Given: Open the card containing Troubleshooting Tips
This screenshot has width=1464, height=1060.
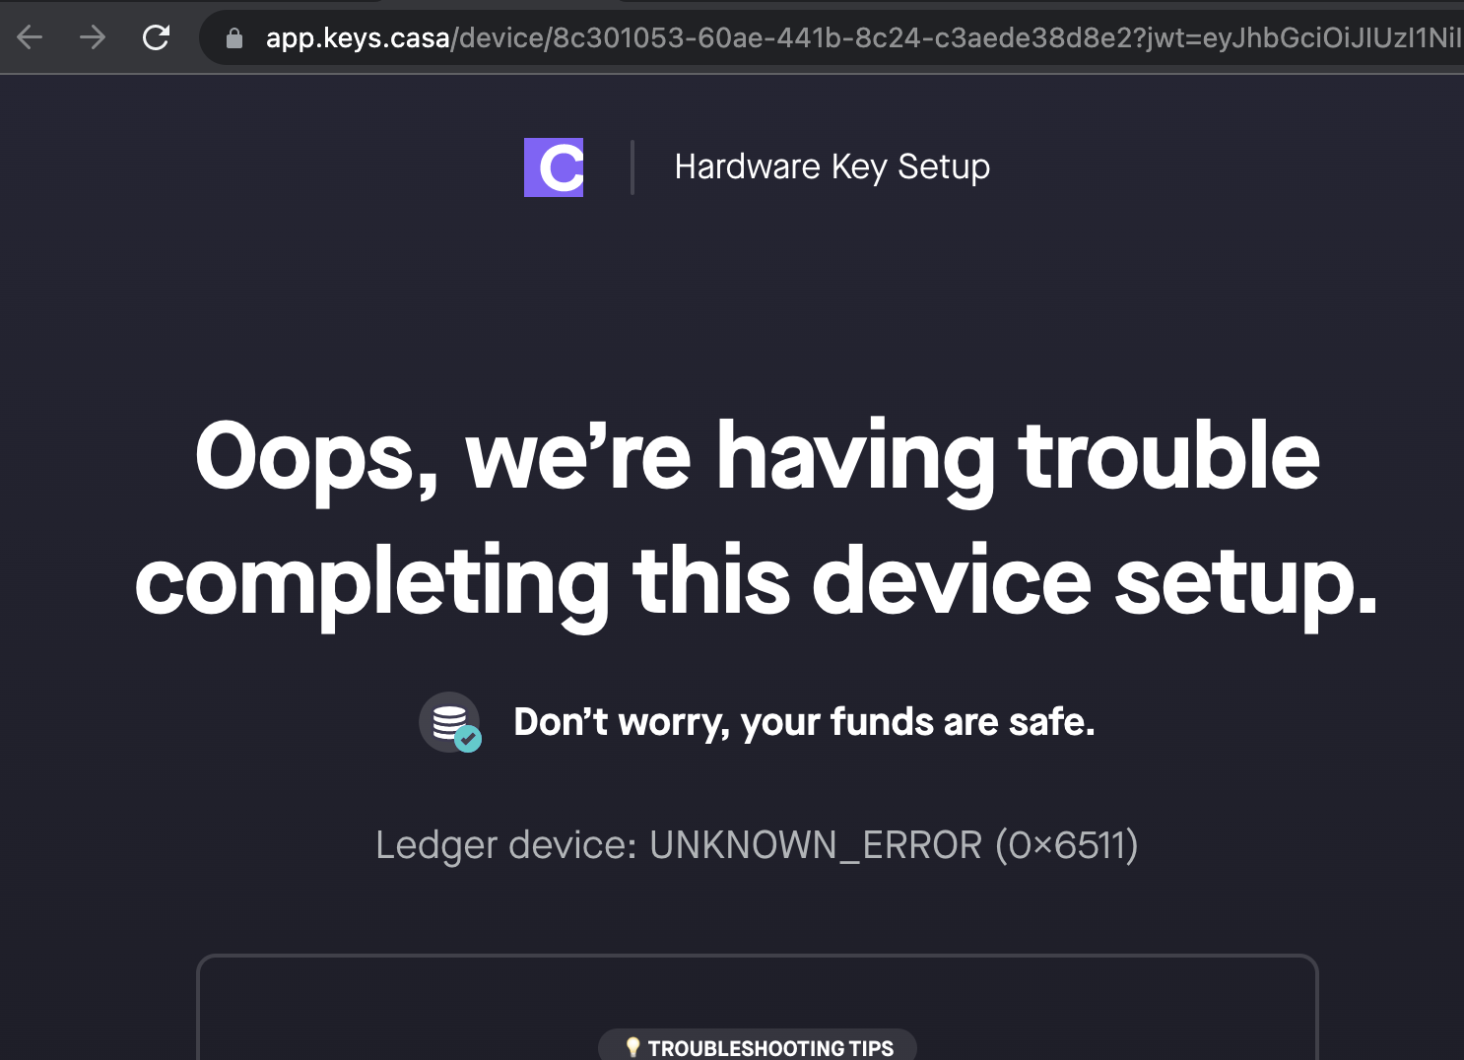Looking at the screenshot, I should click(757, 1005).
